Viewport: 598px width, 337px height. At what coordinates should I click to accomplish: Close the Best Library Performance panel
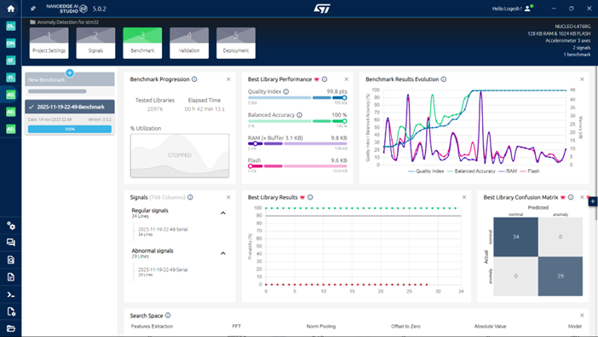[x=347, y=79]
